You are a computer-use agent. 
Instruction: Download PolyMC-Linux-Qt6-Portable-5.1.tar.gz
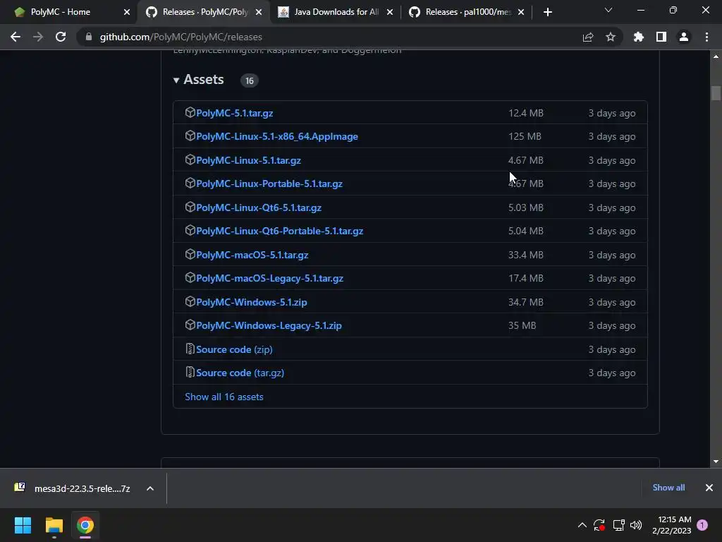coord(279,231)
